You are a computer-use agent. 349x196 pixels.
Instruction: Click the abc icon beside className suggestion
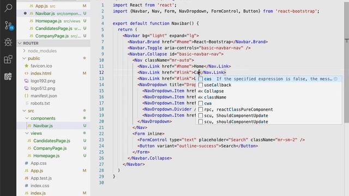tap(200, 97)
